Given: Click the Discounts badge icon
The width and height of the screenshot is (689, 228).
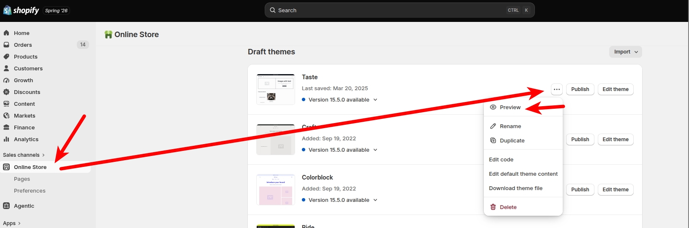Looking at the screenshot, I should tap(6, 92).
